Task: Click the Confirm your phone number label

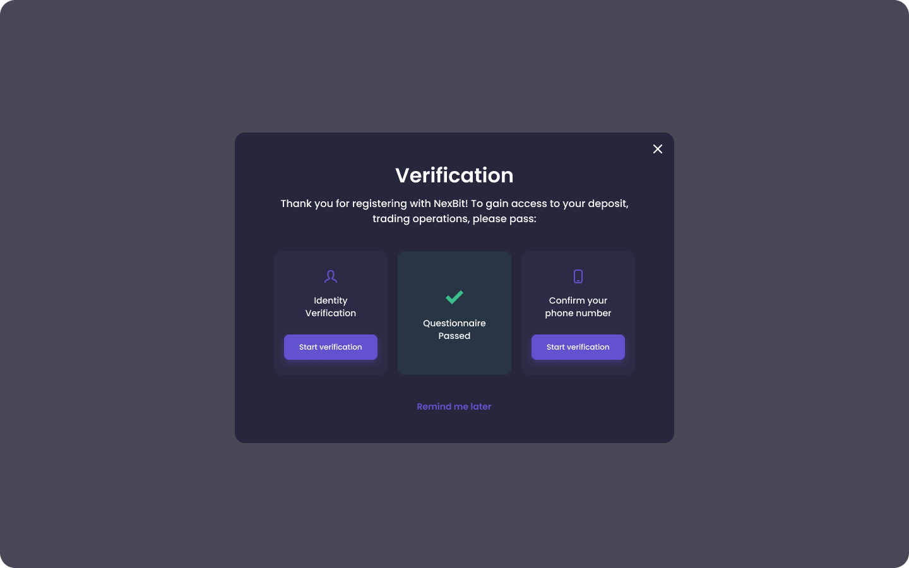Action: coord(578,307)
